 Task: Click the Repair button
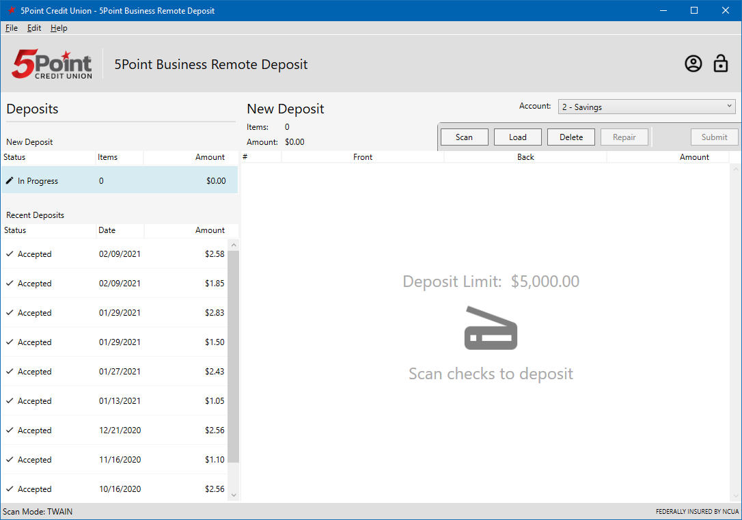[624, 137]
